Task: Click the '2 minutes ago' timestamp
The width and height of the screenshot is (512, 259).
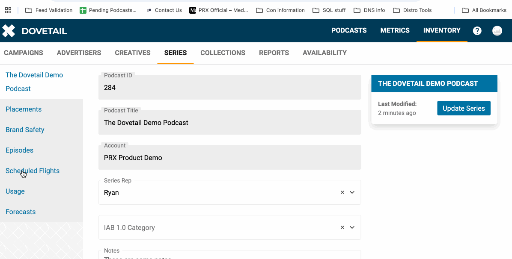Action: click(x=397, y=113)
